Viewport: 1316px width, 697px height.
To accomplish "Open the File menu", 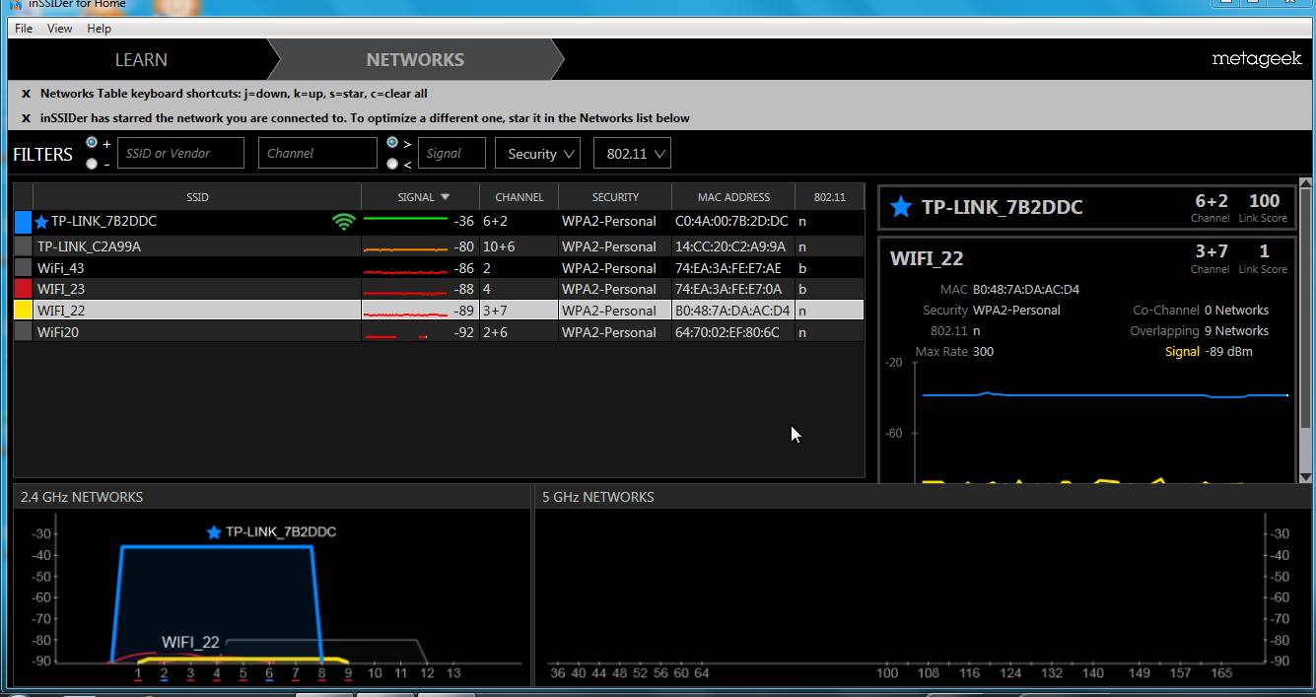I will (x=24, y=29).
